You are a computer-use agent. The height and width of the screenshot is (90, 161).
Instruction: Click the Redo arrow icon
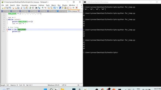[x=33, y=8]
